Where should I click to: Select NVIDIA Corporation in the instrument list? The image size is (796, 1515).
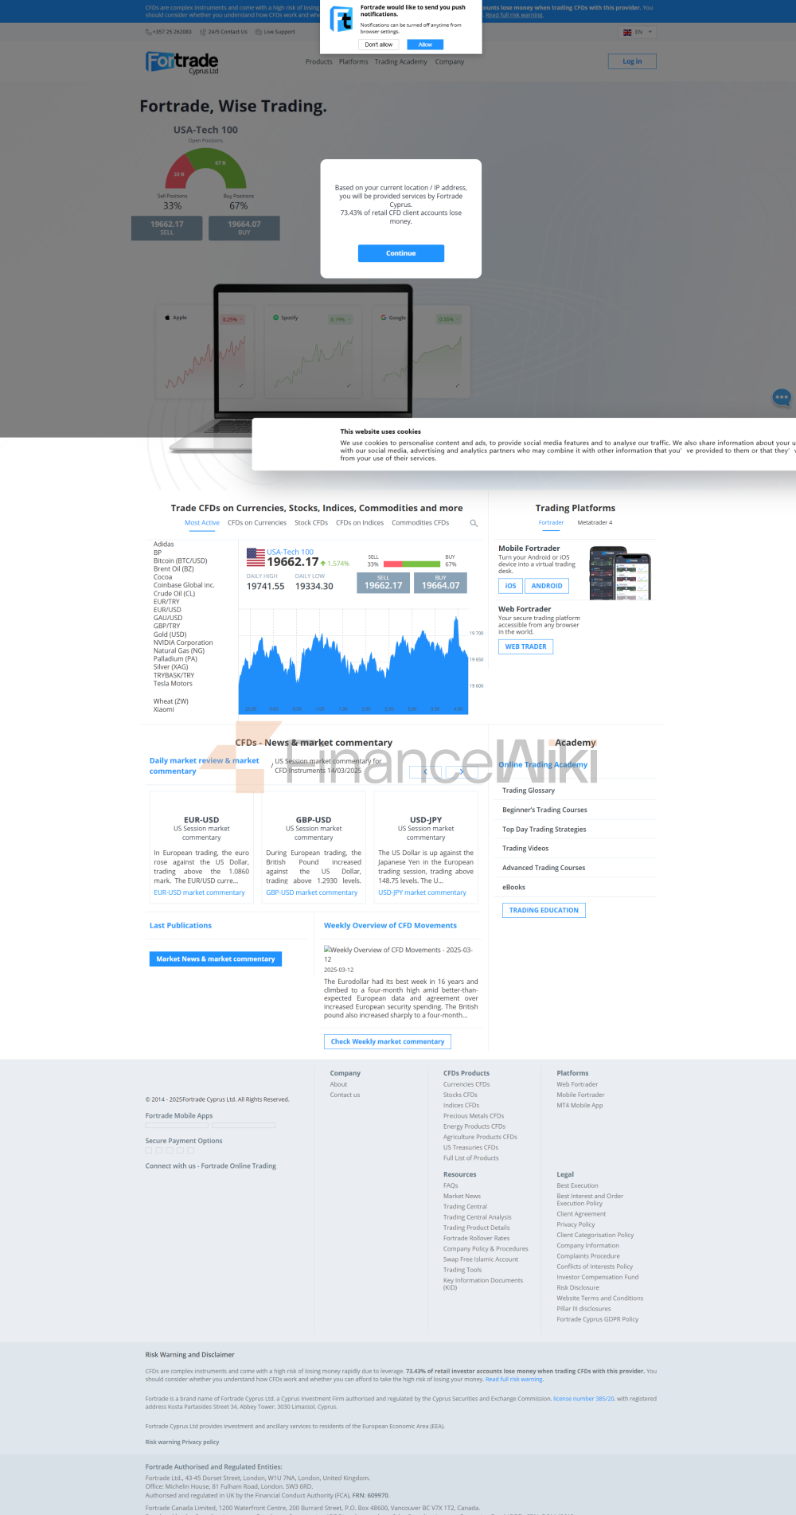[x=183, y=642]
